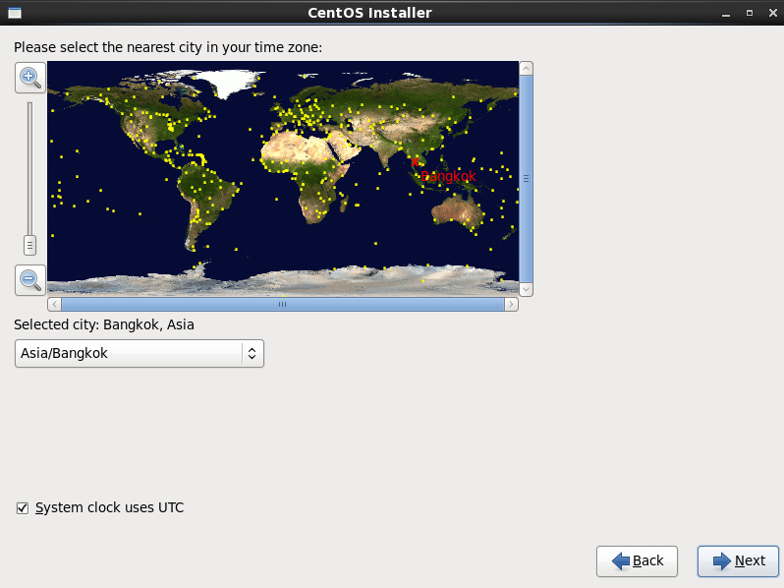Select the red Bangkok marker on the map
The height and width of the screenshot is (588, 784).
pos(415,161)
